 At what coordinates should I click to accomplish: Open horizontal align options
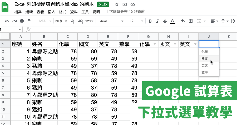tap(214, 21)
